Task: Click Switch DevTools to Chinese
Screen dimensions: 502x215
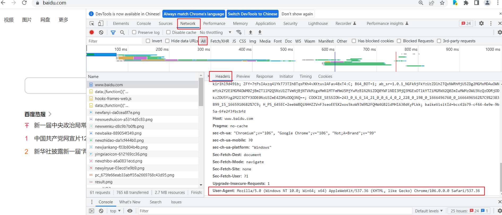Action: pyautogui.click(x=253, y=14)
